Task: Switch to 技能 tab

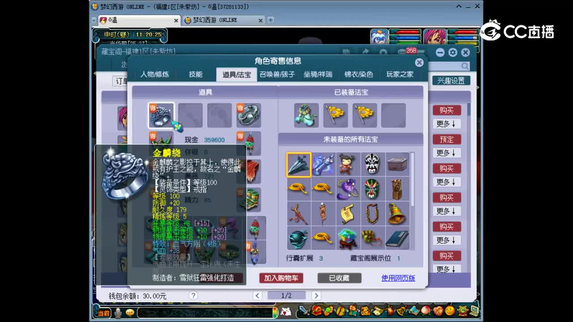Action: [196, 74]
